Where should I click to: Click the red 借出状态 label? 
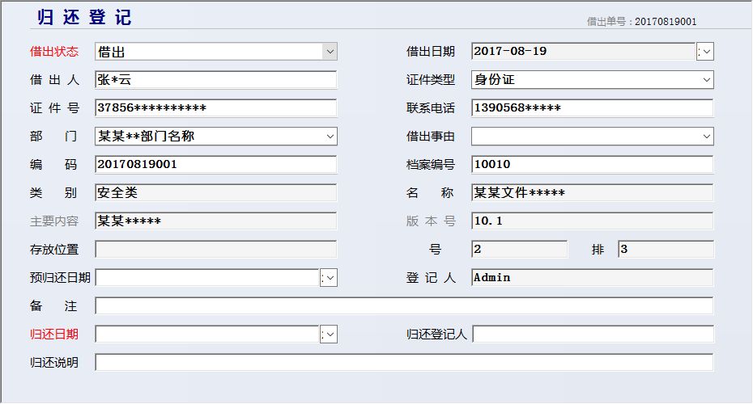point(53,51)
